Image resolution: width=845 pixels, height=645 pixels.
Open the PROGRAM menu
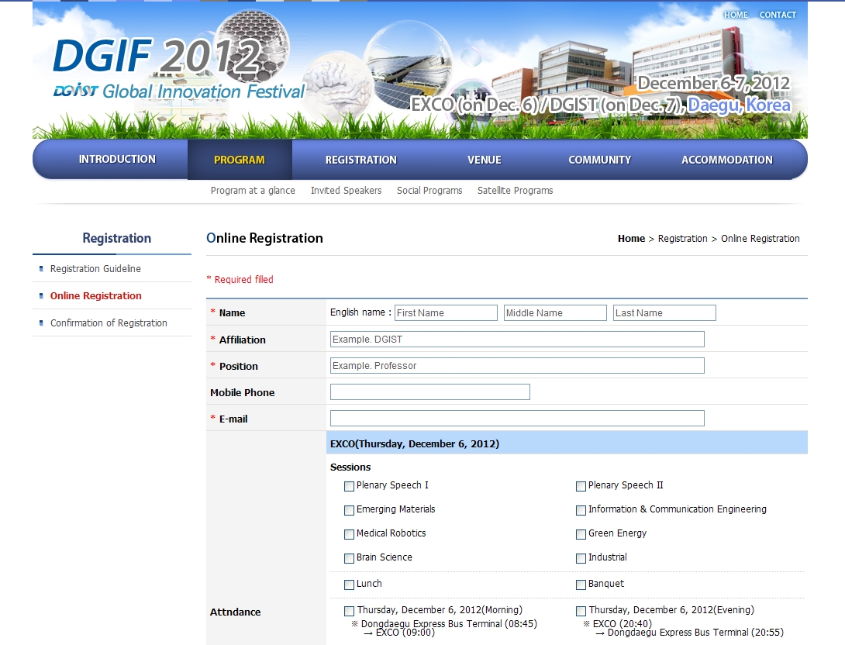point(240,160)
